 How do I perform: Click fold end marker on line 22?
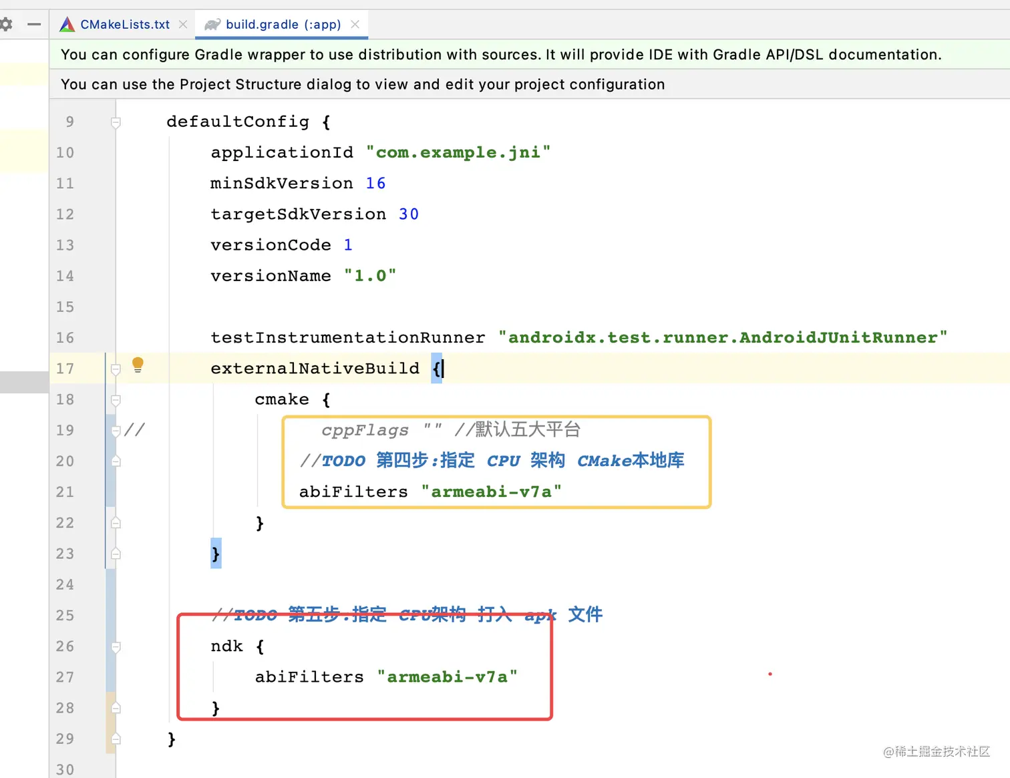click(116, 523)
